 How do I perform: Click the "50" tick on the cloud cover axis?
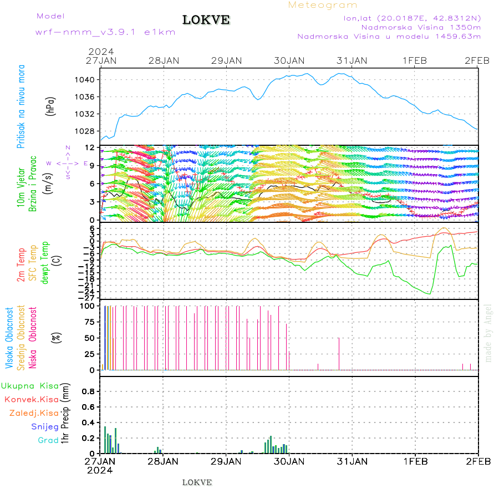(90, 338)
